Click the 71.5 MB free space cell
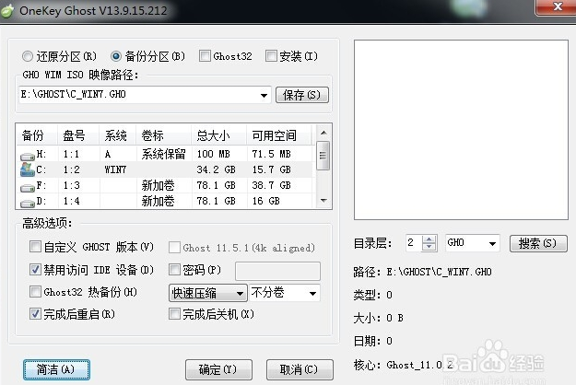Image resolution: width=576 pixels, height=385 pixels. click(x=272, y=154)
